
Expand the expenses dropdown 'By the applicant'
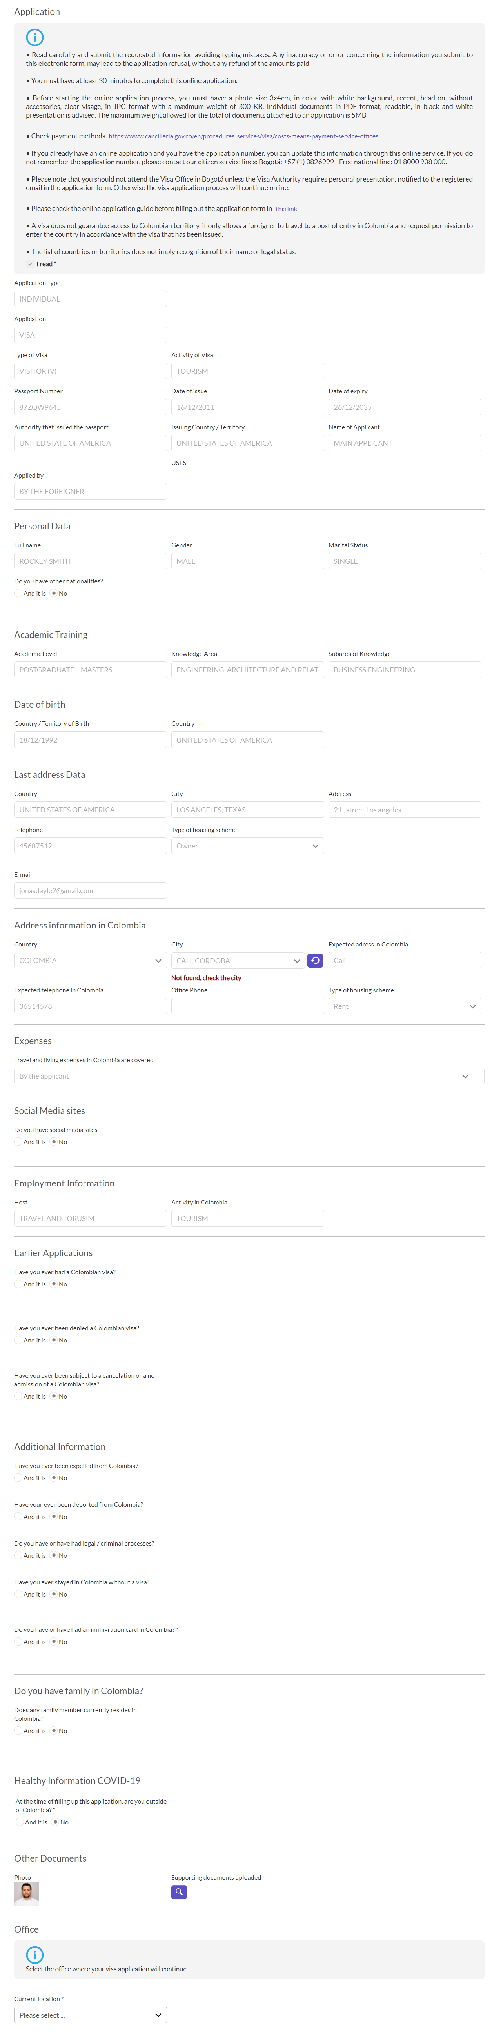point(249,1076)
